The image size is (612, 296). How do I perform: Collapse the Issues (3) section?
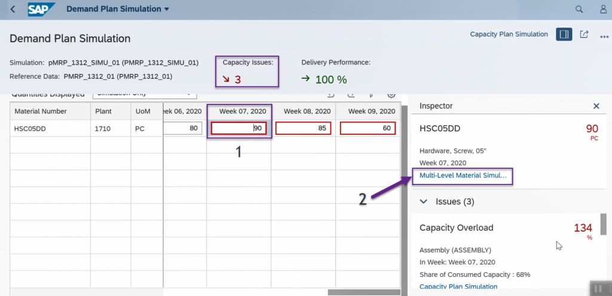[x=424, y=201]
